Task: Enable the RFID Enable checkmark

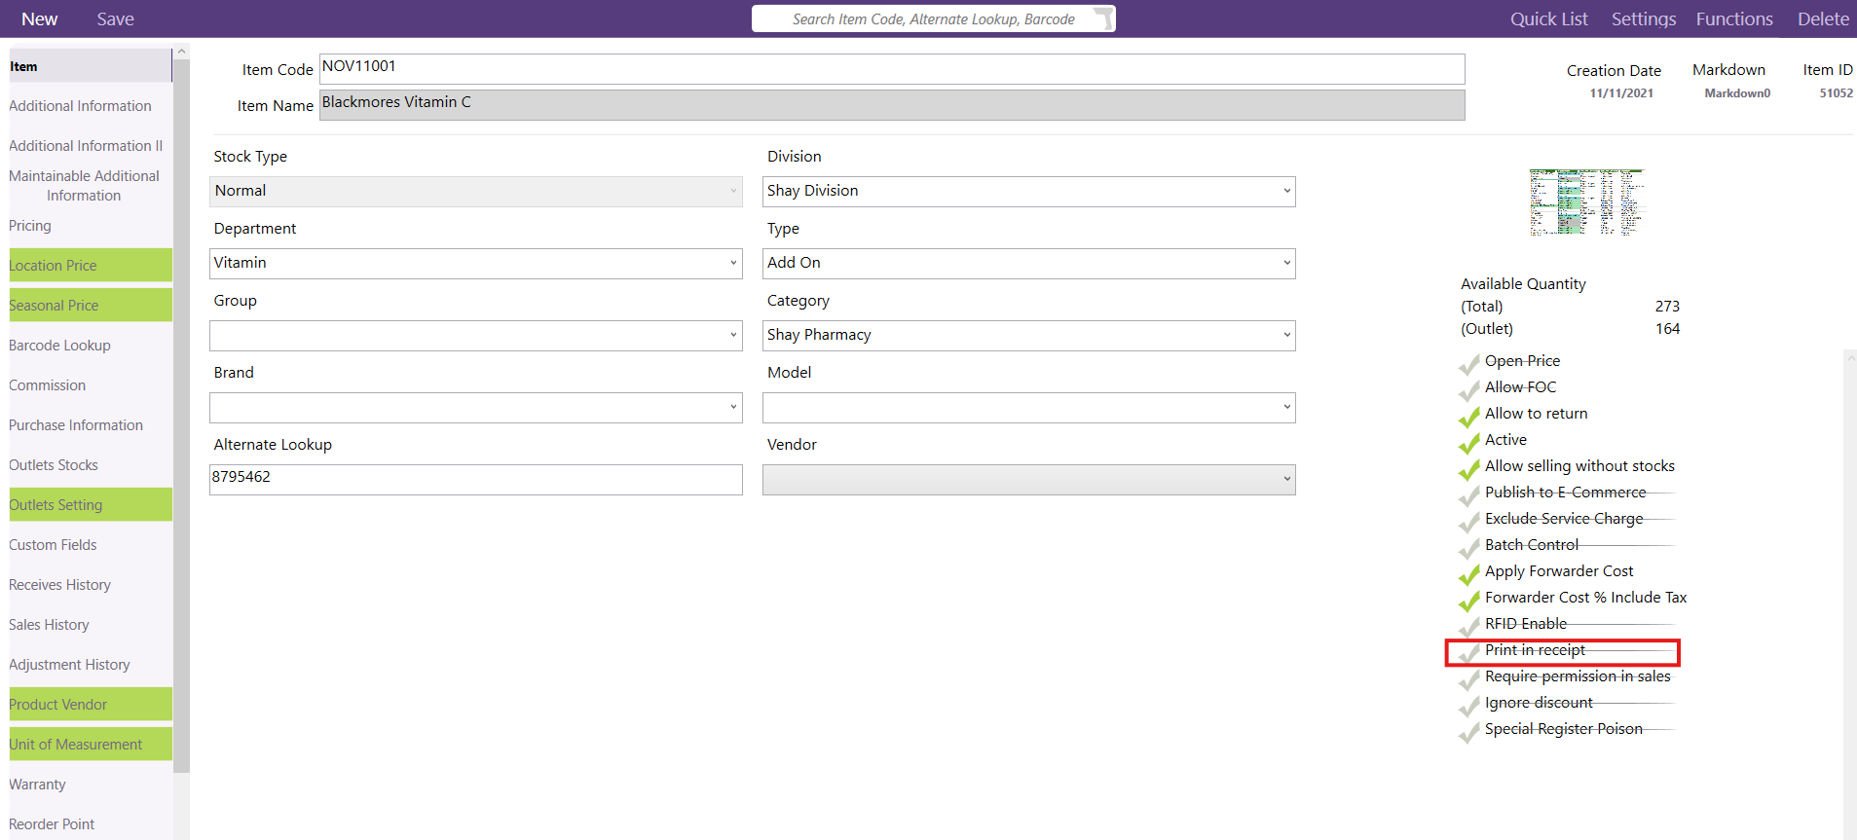Action: pyautogui.click(x=1469, y=627)
